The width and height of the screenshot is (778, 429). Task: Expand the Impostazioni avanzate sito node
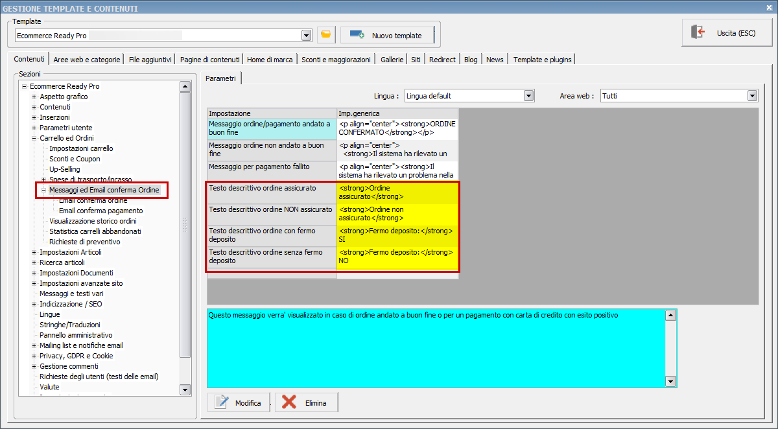34,283
